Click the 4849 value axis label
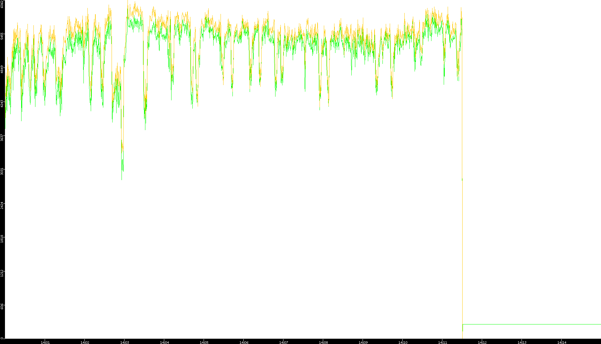601x344 pixels. [2, 70]
